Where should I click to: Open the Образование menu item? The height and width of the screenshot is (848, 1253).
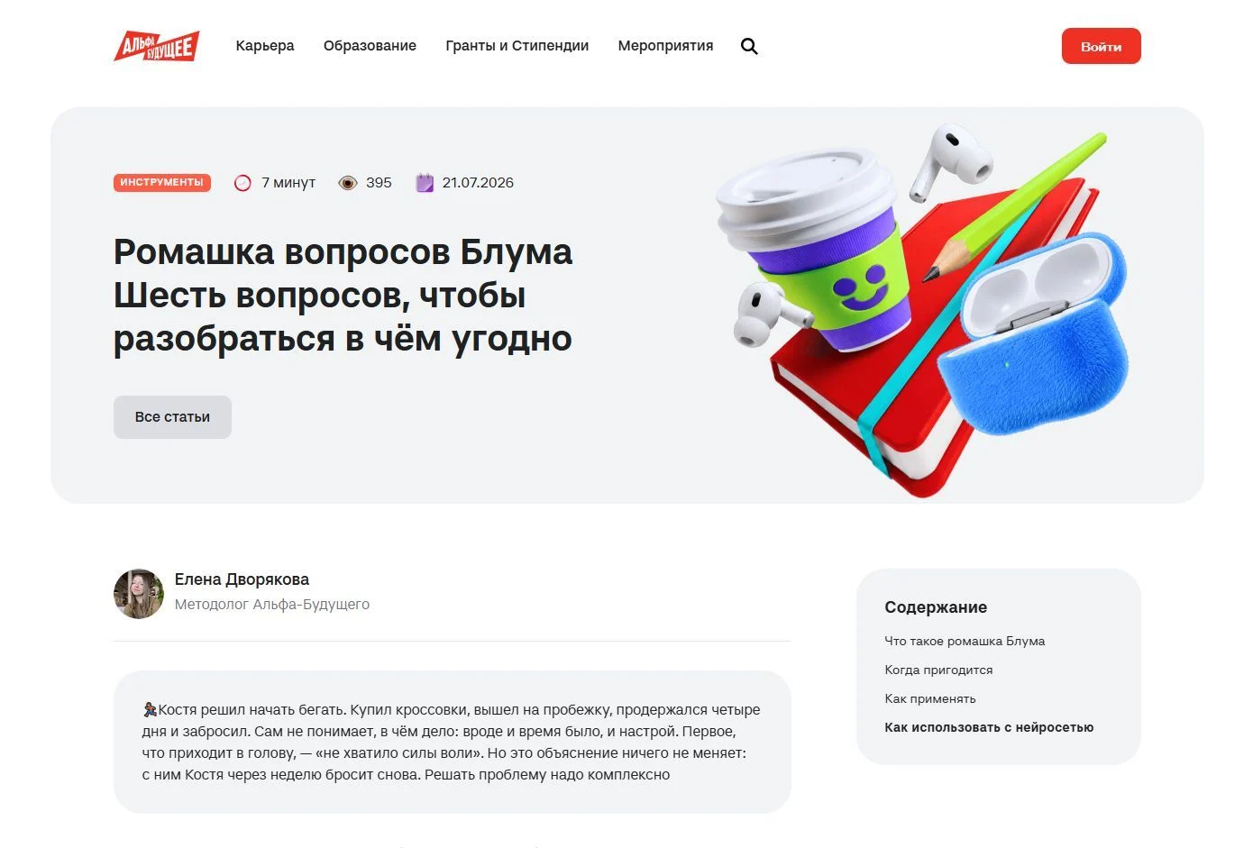[370, 46]
